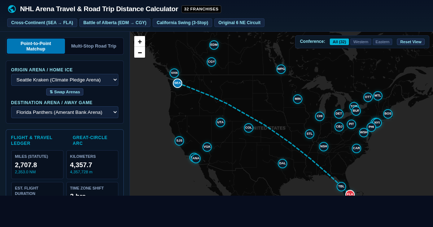
Task: Zoom in on the map
Action: pyautogui.click(x=140, y=41)
